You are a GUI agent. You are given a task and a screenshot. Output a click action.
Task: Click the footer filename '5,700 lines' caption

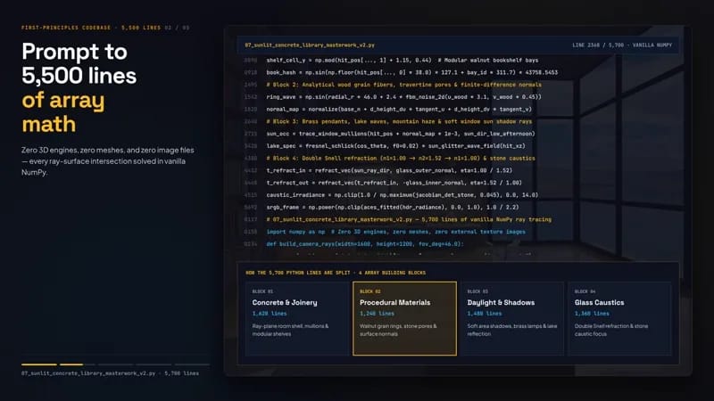pos(110,373)
